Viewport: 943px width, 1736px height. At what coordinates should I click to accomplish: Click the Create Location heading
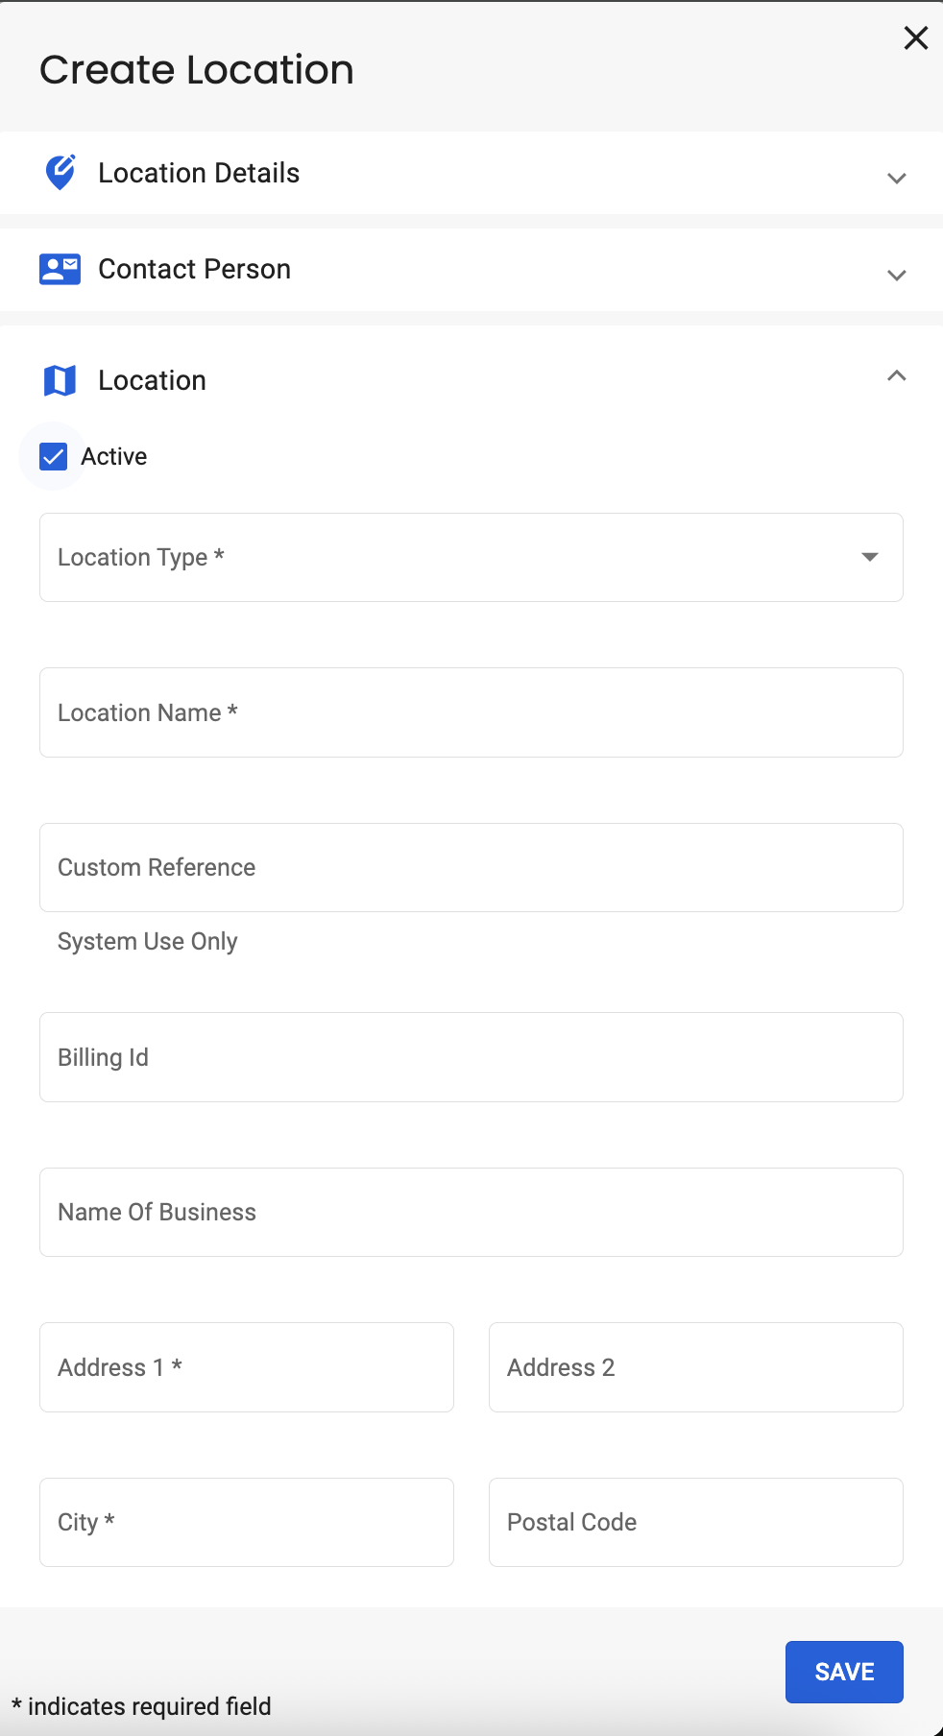click(197, 70)
